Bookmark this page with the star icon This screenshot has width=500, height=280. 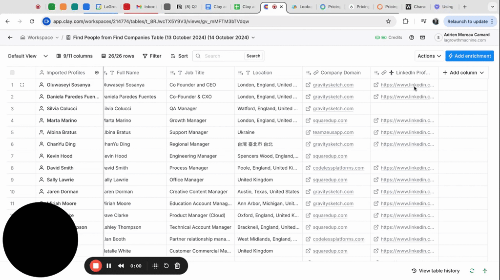(388, 21)
